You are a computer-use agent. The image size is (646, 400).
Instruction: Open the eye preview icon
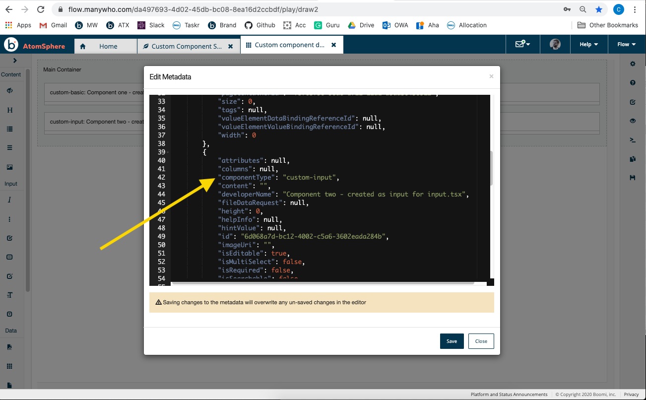[633, 121]
